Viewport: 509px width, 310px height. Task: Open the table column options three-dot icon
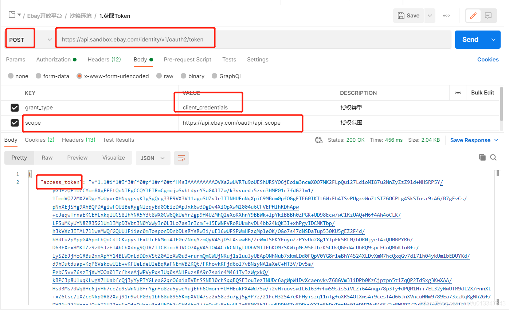(458, 93)
